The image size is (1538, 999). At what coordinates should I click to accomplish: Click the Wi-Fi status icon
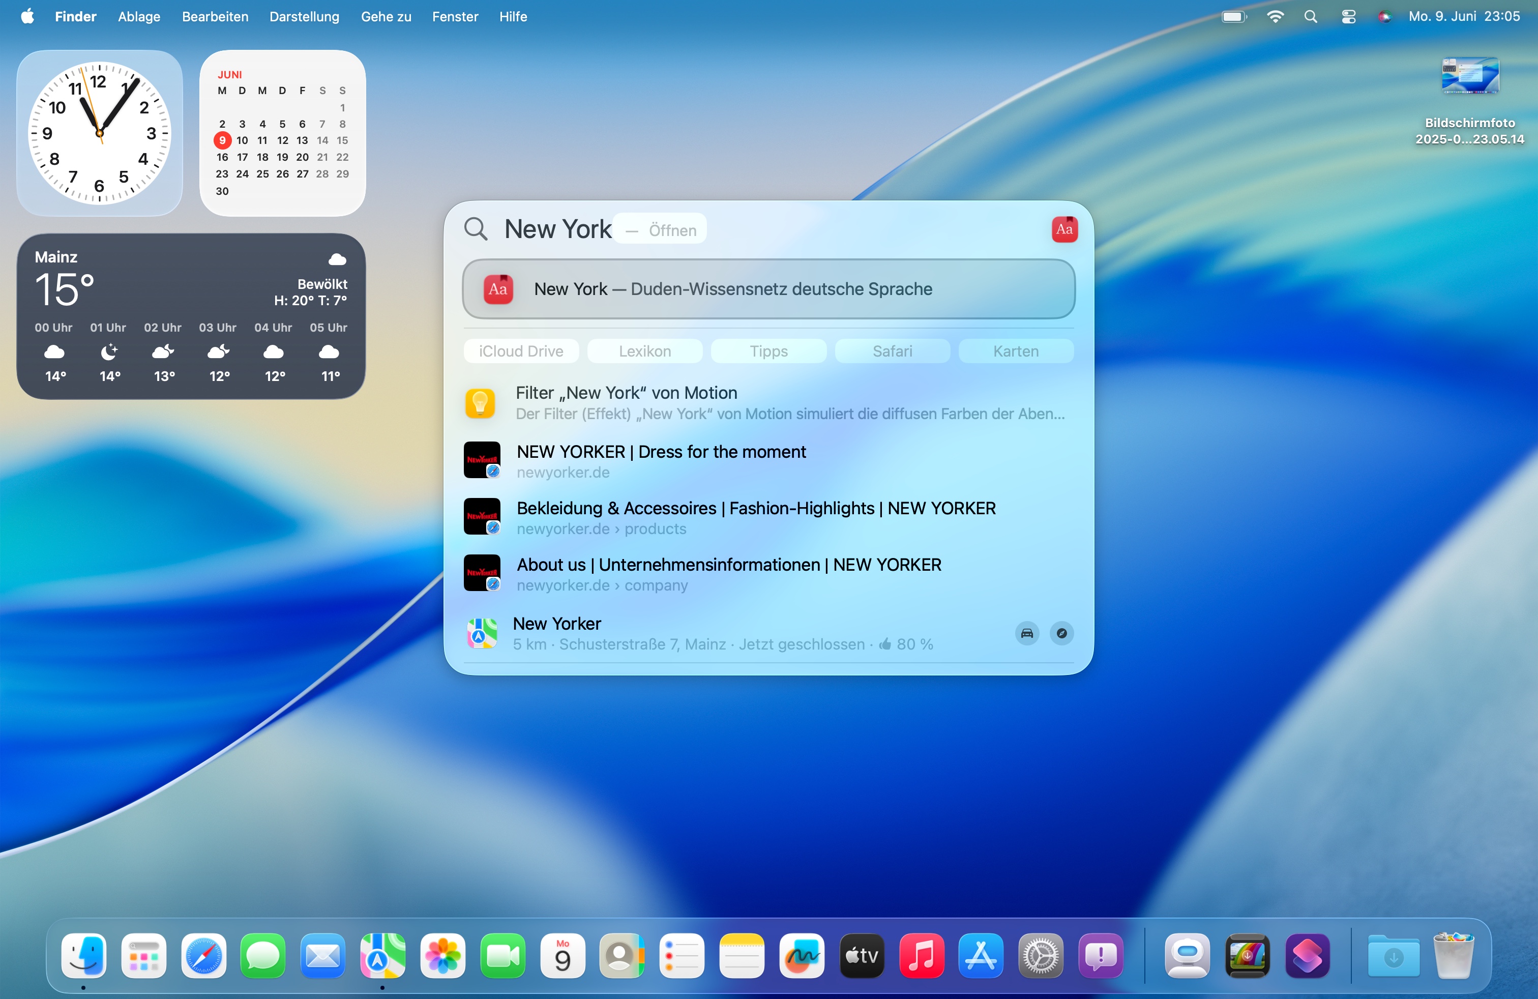click(1275, 16)
